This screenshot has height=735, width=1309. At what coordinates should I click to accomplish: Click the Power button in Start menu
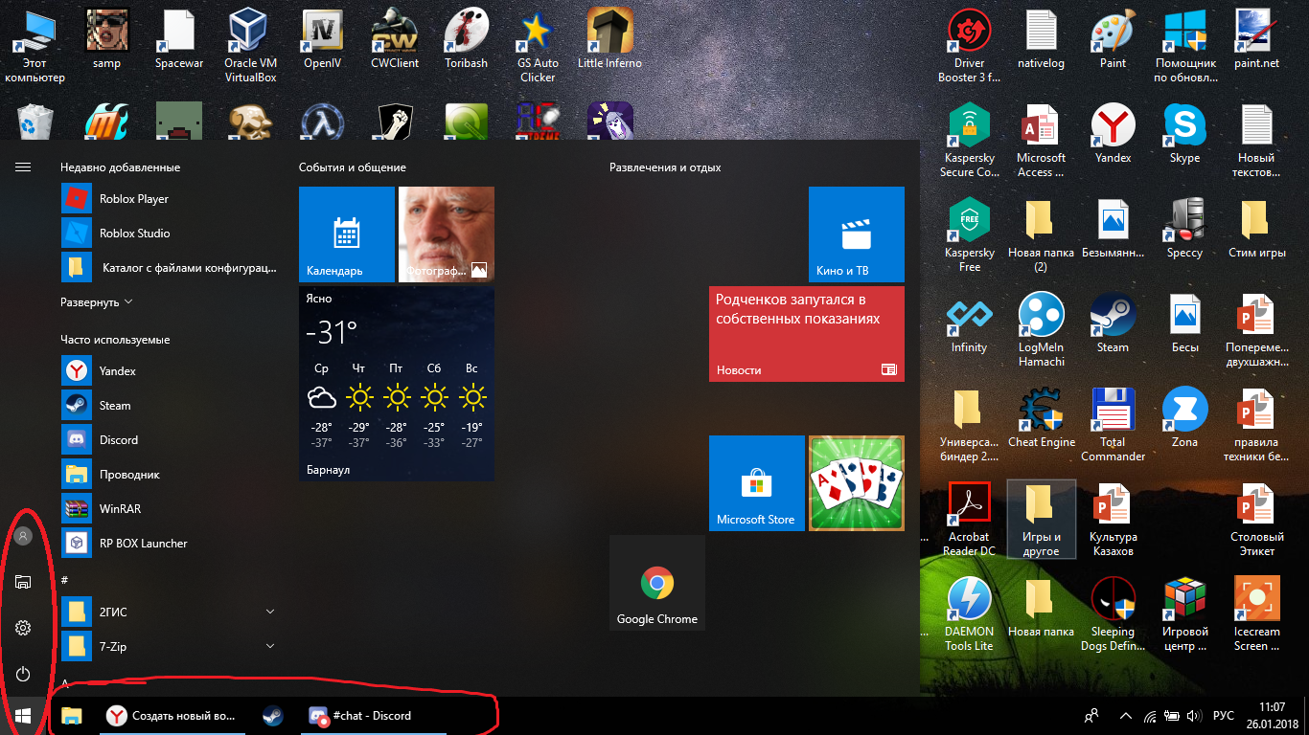click(x=23, y=674)
